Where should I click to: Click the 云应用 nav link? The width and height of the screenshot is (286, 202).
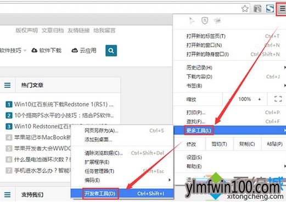(x=88, y=50)
